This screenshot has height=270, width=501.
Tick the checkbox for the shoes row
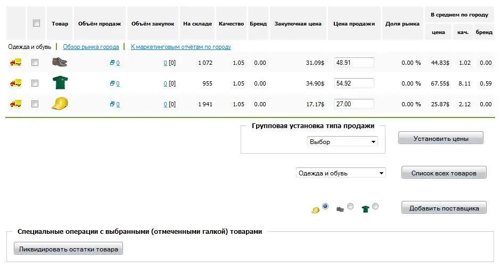(x=35, y=63)
